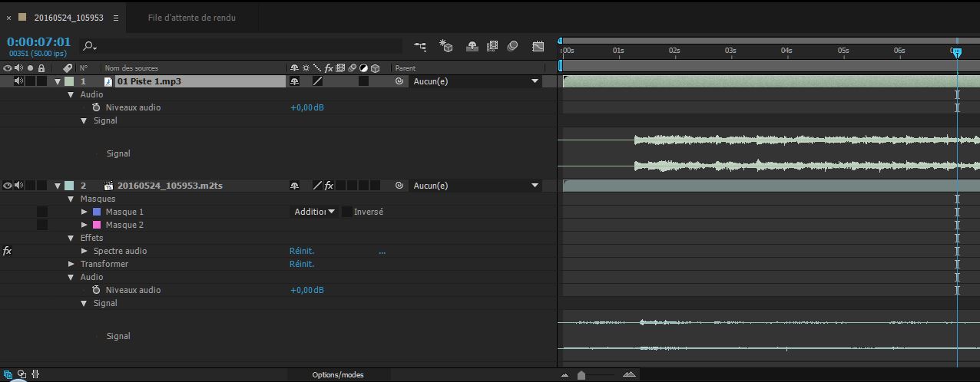Enable the motion blur icon
The width and height of the screenshot is (980, 382).
pyautogui.click(x=513, y=47)
